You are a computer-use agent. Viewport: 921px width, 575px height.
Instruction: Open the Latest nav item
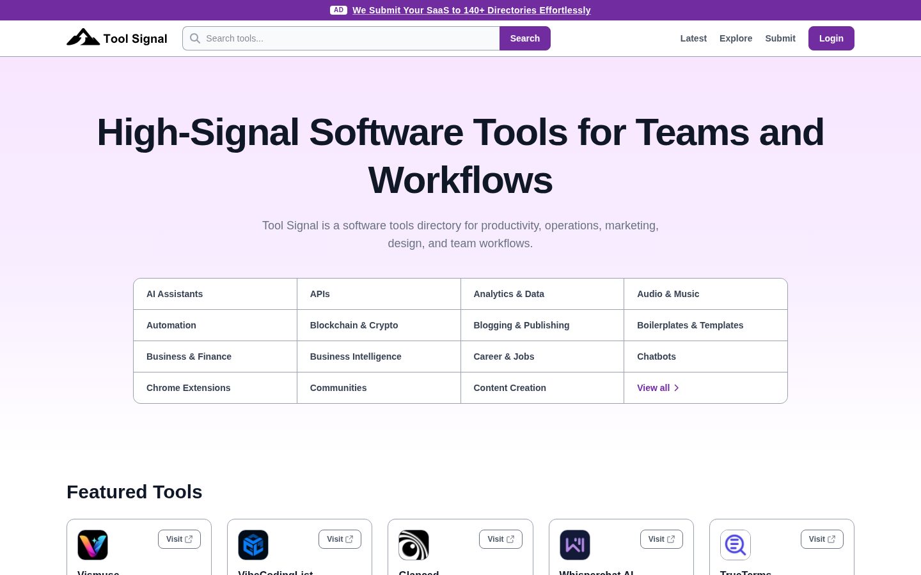click(693, 38)
